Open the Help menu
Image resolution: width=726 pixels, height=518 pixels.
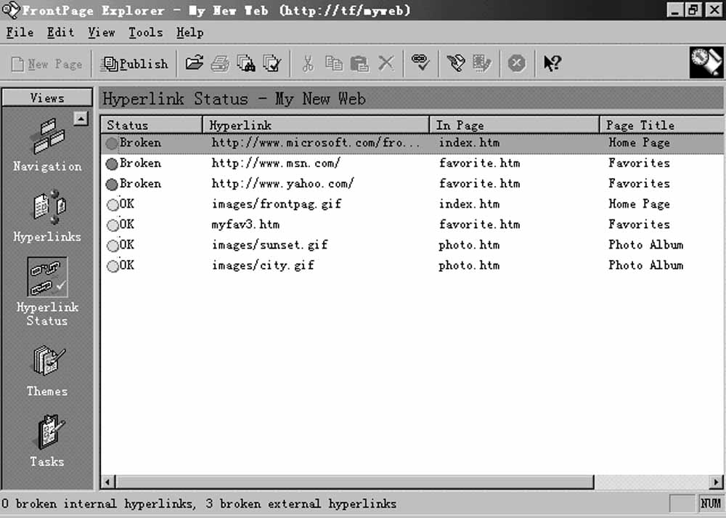click(189, 33)
